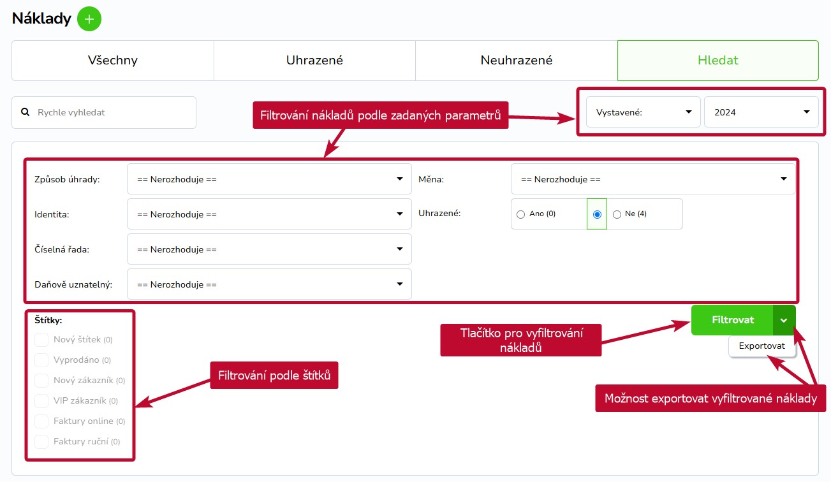Click the green Filtrovat button
The image size is (831, 482).
(x=732, y=320)
